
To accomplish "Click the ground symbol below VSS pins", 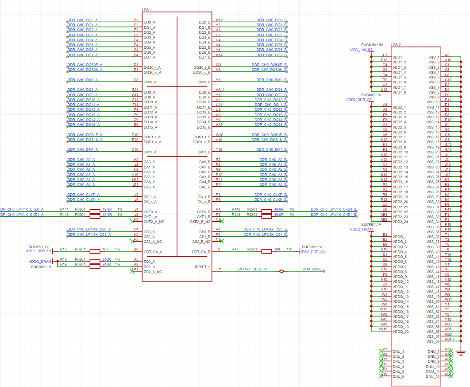I will tap(461, 353).
